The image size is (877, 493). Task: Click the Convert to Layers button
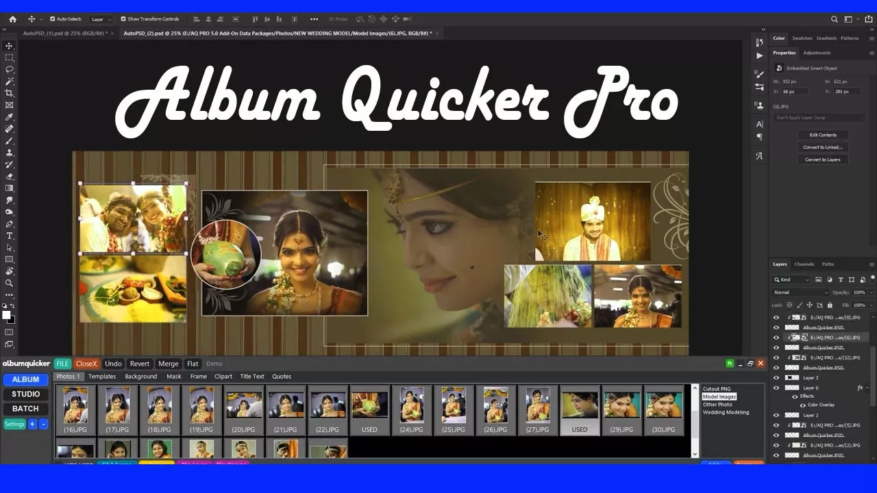click(x=822, y=160)
